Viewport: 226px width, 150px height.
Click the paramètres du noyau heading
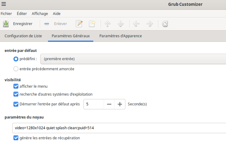click(24, 117)
